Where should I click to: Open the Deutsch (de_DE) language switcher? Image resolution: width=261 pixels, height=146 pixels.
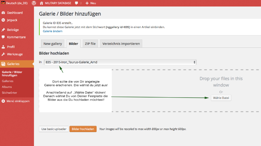(x=17, y=3)
